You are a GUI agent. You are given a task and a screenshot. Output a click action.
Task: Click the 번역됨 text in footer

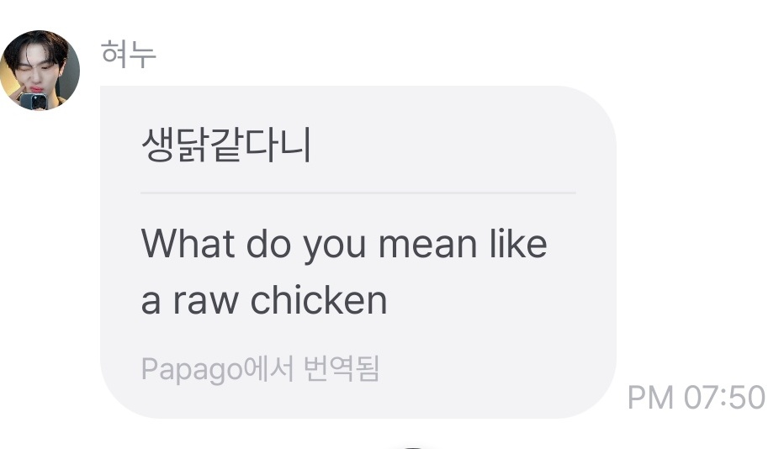point(342,368)
